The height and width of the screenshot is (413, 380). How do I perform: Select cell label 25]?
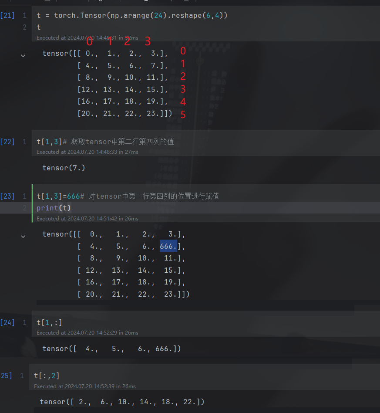(7, 376)
